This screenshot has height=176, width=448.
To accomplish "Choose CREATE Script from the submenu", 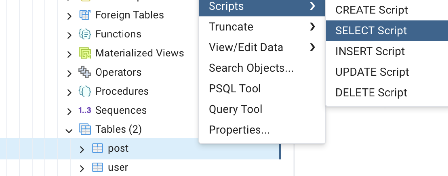I will [371, 10].
